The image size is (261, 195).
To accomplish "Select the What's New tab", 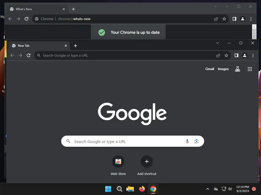I will (37, 9).
